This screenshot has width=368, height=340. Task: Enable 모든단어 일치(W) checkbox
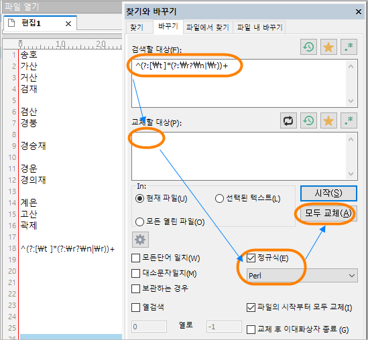tap(135, 258)
